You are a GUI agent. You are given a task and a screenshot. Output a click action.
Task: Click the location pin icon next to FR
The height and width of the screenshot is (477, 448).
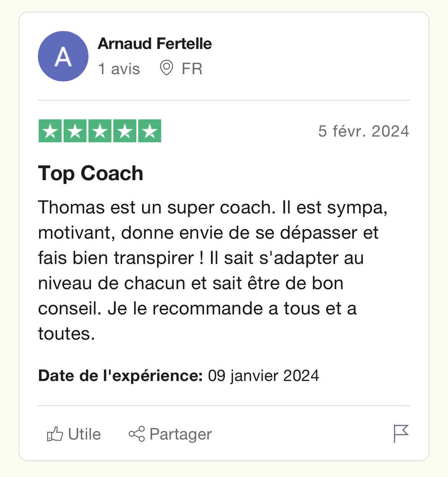click(167, 68)
